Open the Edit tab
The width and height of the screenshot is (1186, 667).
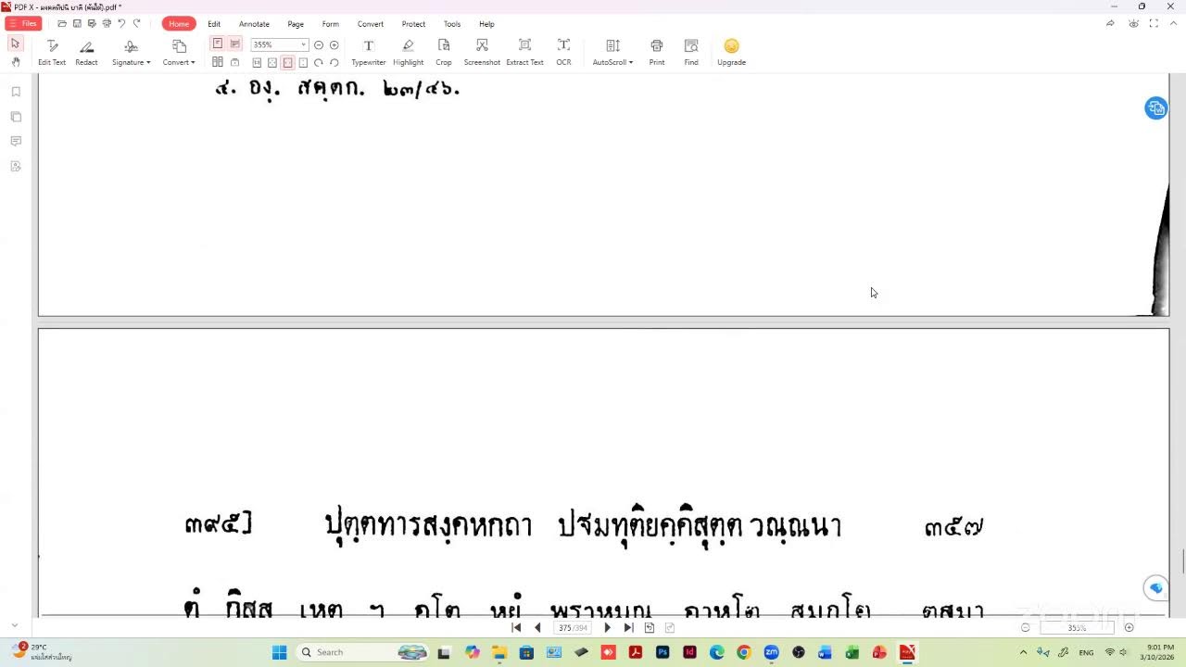point(214,24)
